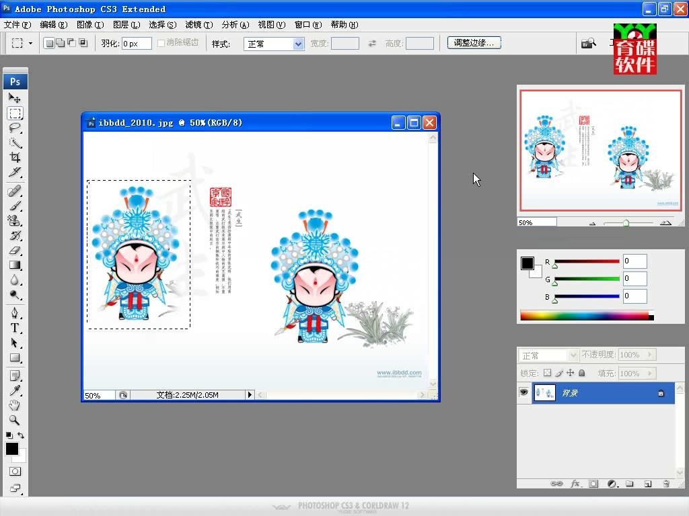Image resolution: width=689 pixels, height=516 pixels.
Task: Click the add layer mask icon
Action: (x=593, y=484)
